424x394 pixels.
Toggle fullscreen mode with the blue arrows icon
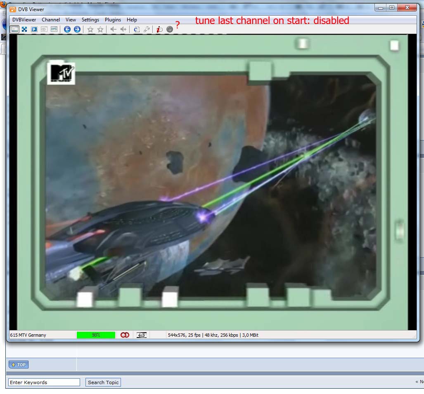24,29
